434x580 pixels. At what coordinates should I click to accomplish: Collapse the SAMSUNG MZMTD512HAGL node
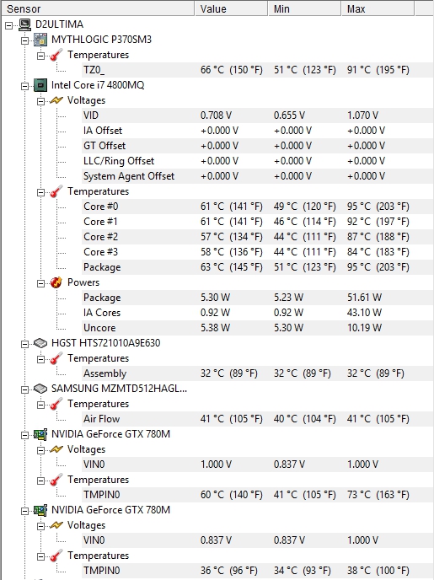(x=24, y=389)
